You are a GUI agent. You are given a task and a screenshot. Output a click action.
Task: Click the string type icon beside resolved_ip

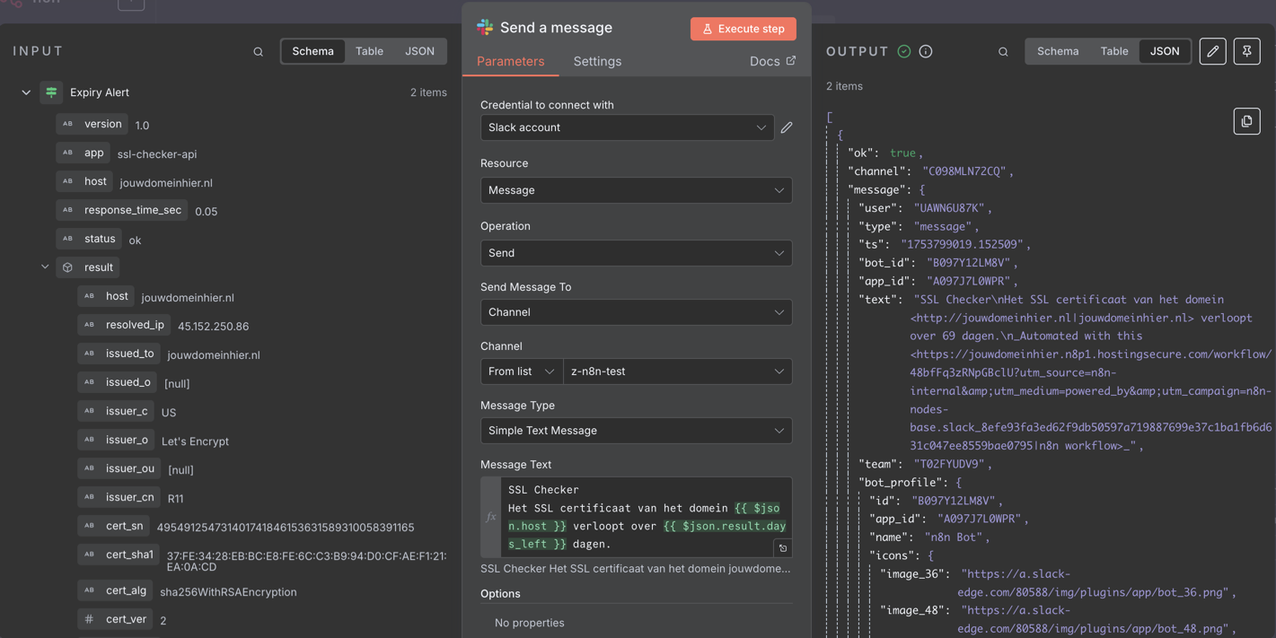(x=89, y=325)
